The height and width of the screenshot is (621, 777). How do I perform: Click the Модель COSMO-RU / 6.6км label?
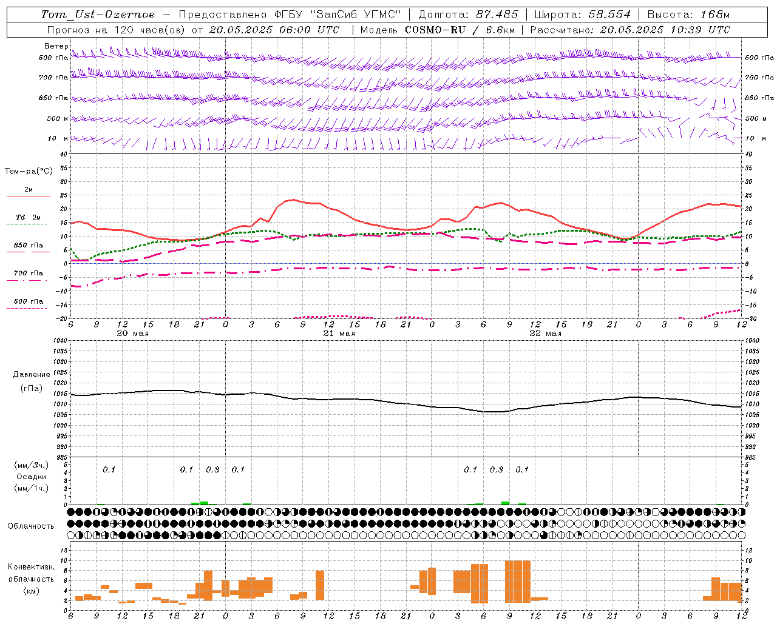[x=437, y=30]
